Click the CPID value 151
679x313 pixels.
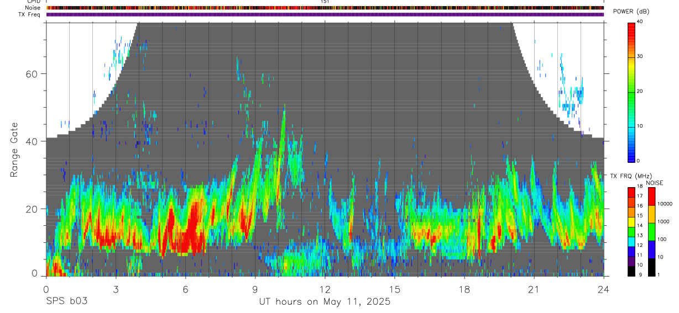325,2
